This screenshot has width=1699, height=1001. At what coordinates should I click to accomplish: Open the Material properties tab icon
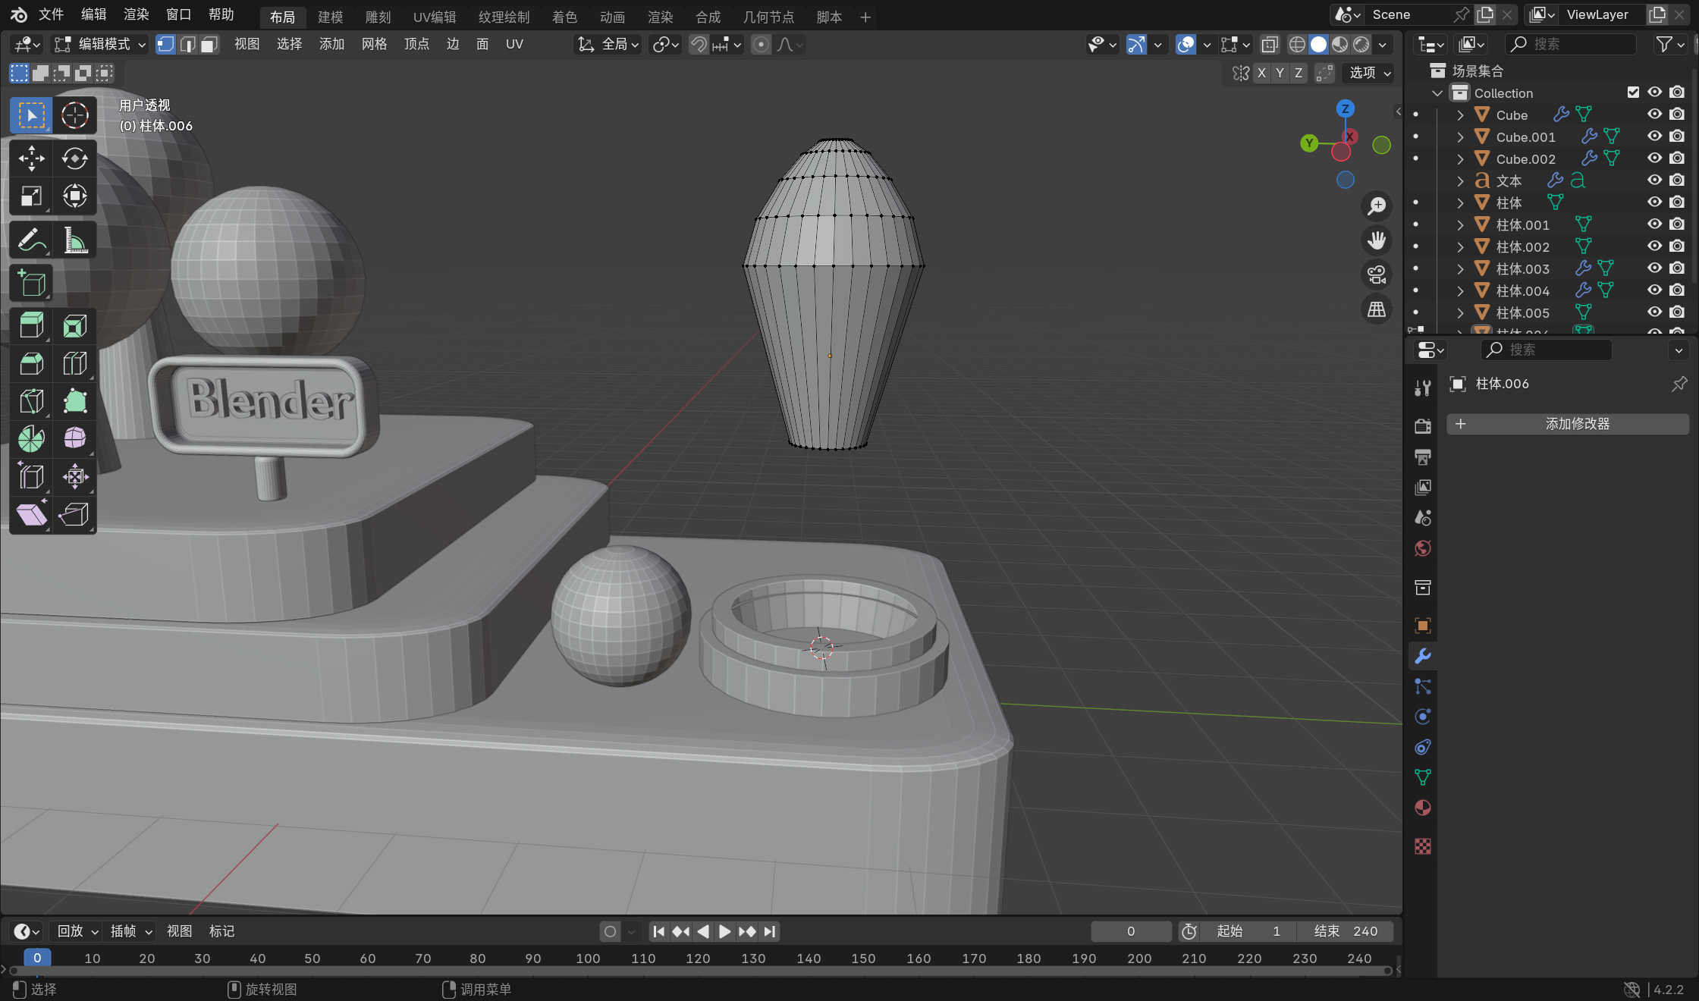point(1423,808)
